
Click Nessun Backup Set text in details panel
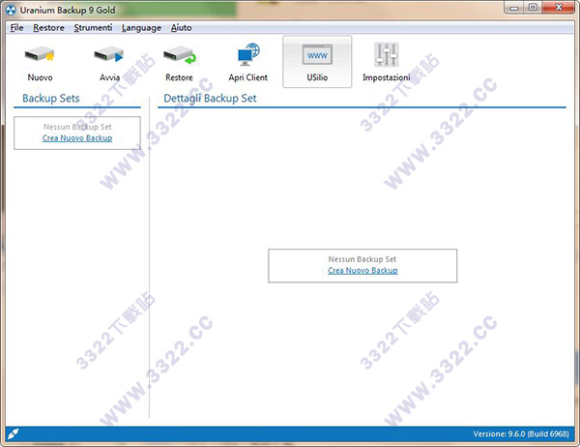pyautogui.click(x=362, y=259)
